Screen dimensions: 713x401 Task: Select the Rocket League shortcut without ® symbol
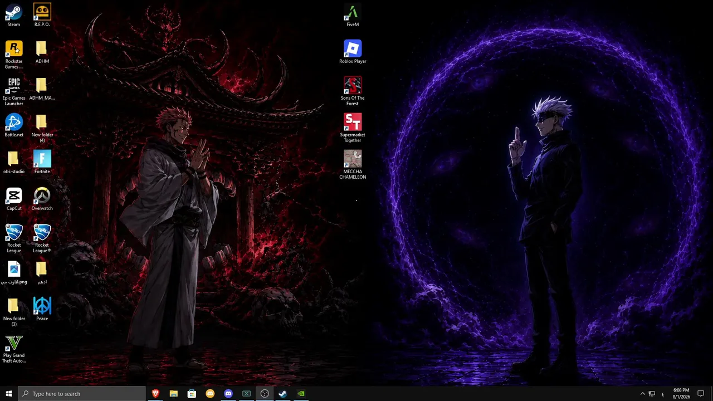pos(14,238)
